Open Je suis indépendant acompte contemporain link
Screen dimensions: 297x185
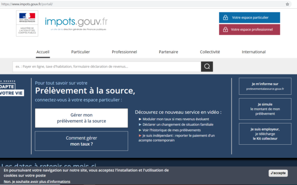tap(177, 138)
